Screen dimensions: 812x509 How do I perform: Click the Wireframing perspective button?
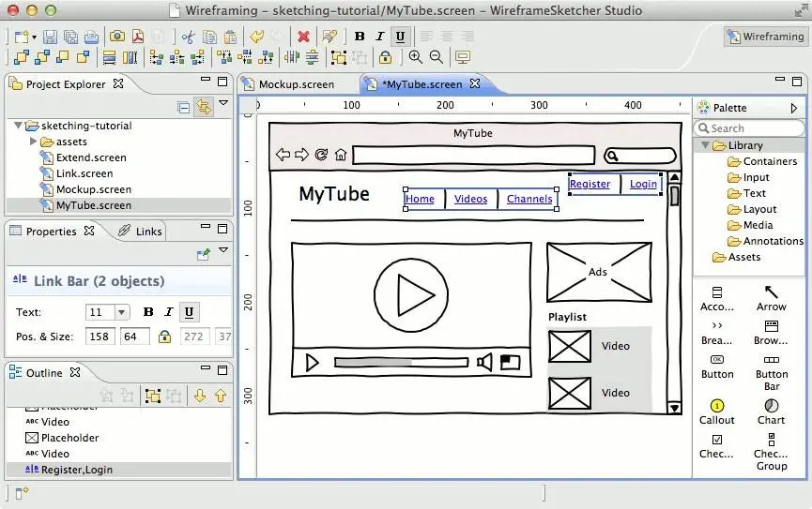point(765,37)
